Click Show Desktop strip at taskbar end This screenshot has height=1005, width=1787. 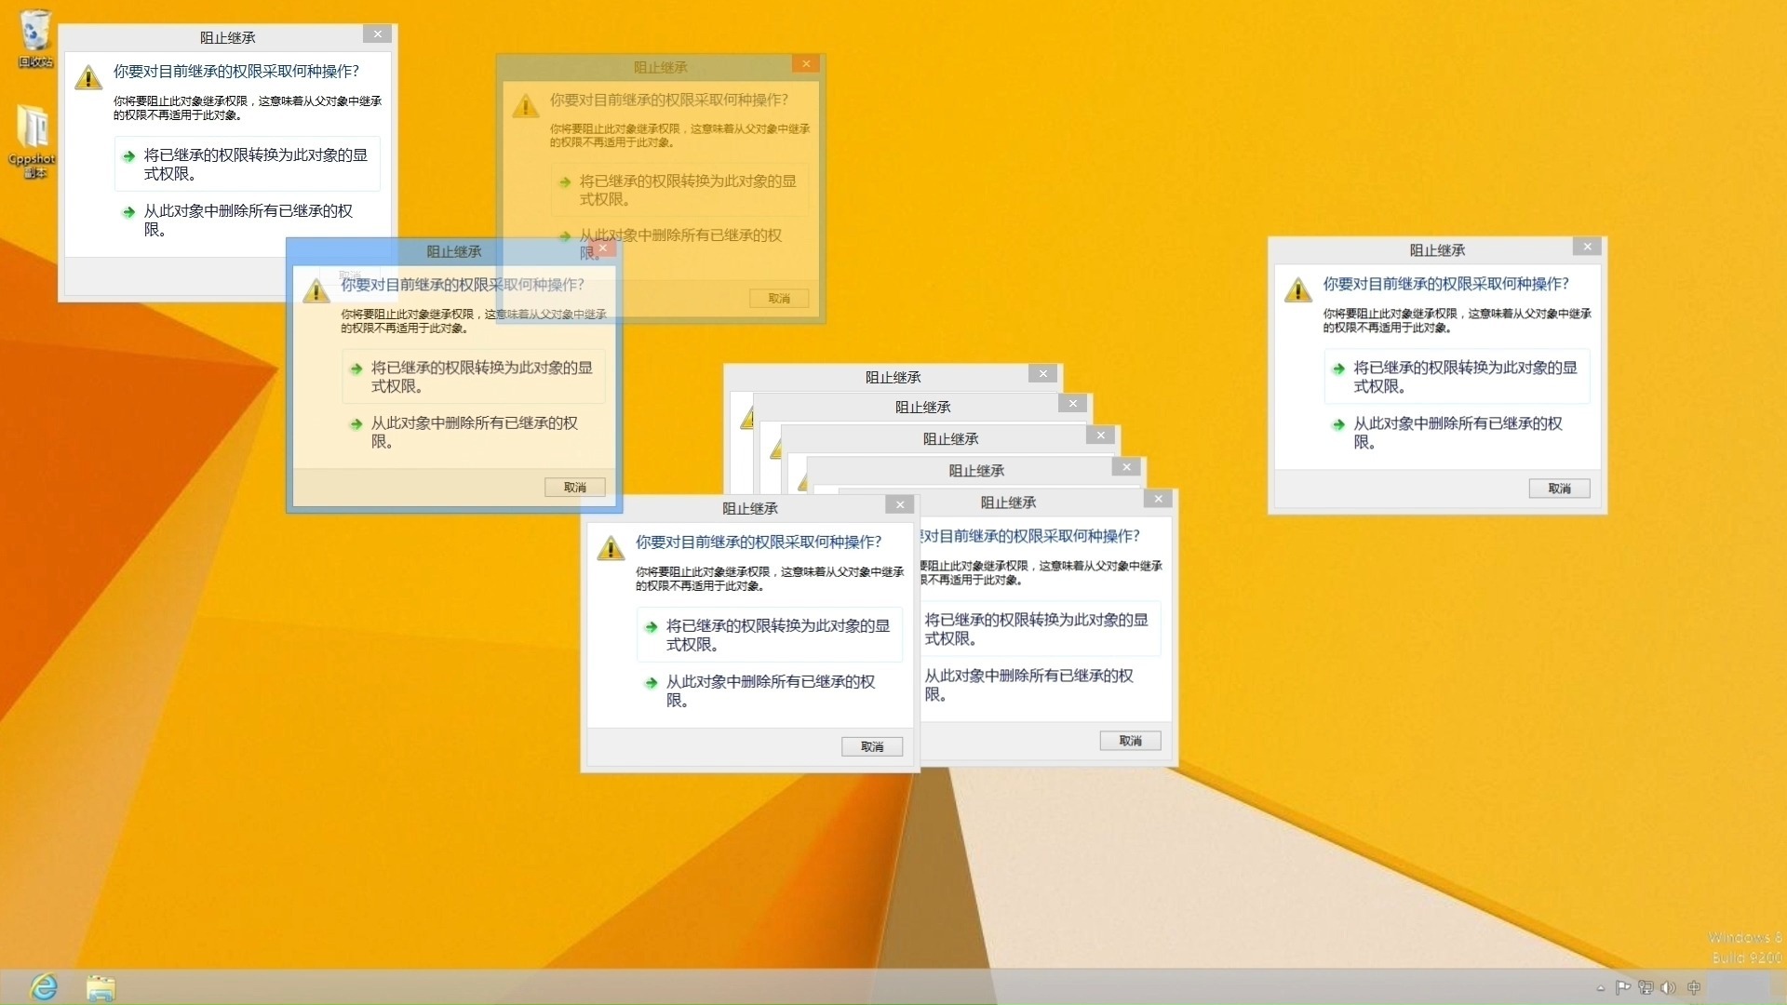point(1781,987)
